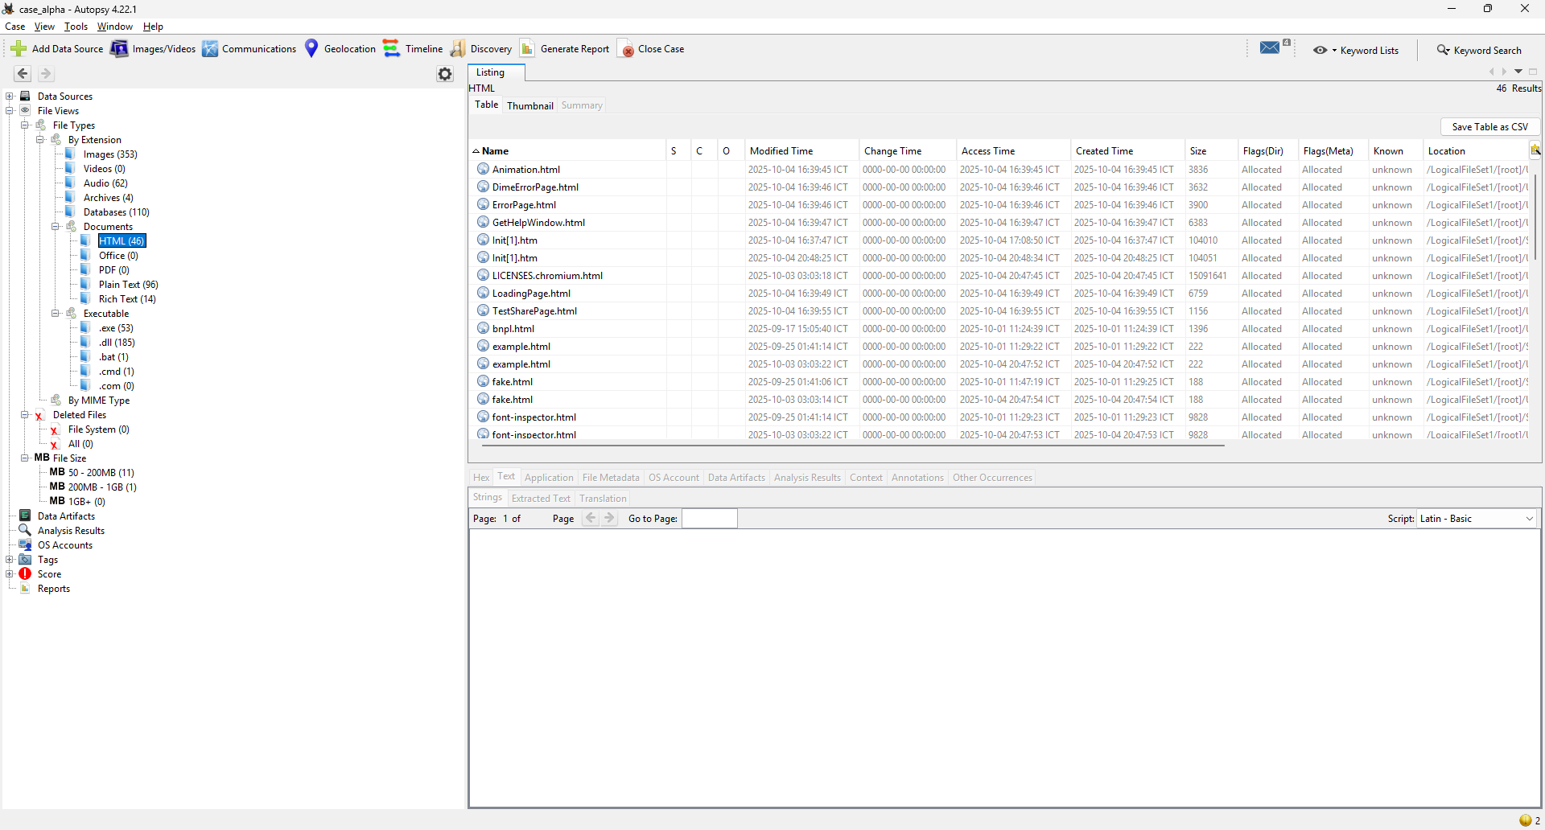Collapse the File Types tree node

(x=25, y=125)
